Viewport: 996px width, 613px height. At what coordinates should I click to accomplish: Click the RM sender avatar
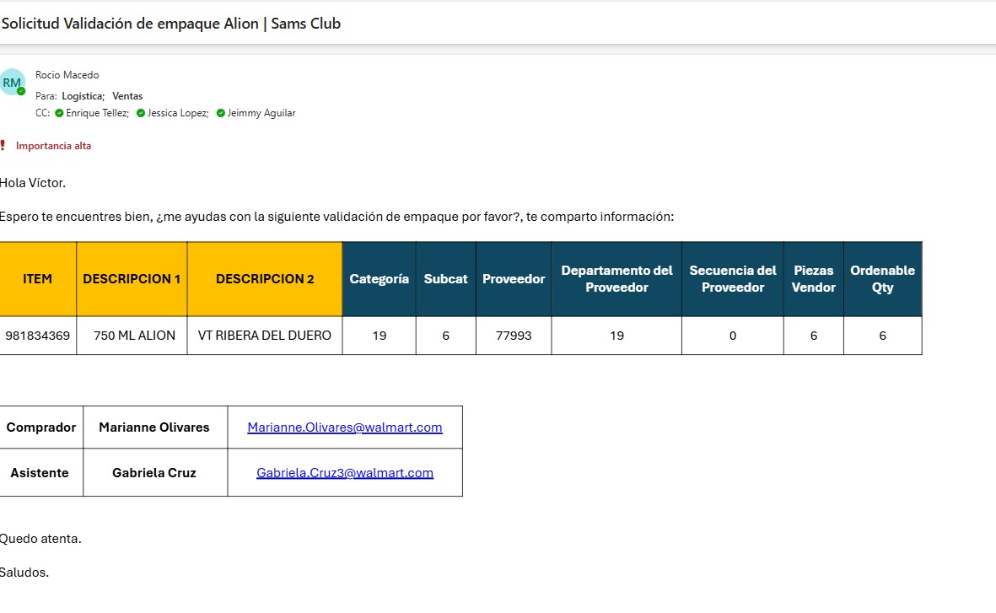[12, 82]
